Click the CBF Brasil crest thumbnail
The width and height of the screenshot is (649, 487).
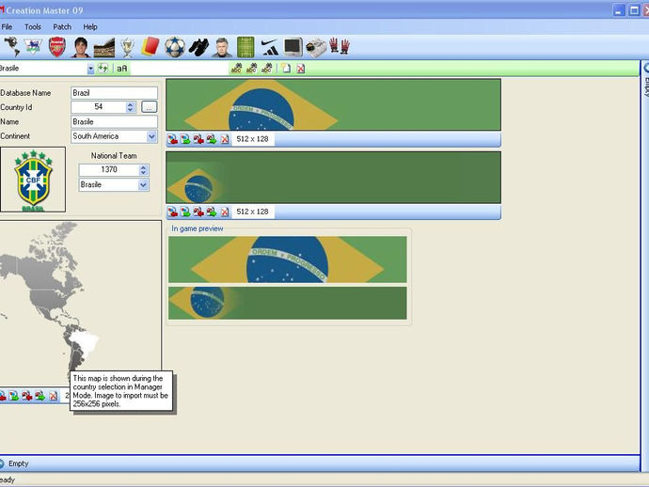tap(33, 180)
